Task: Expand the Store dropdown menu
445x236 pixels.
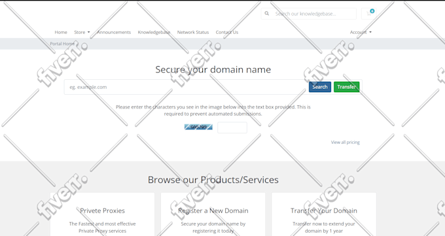Action: click(82, 32)
